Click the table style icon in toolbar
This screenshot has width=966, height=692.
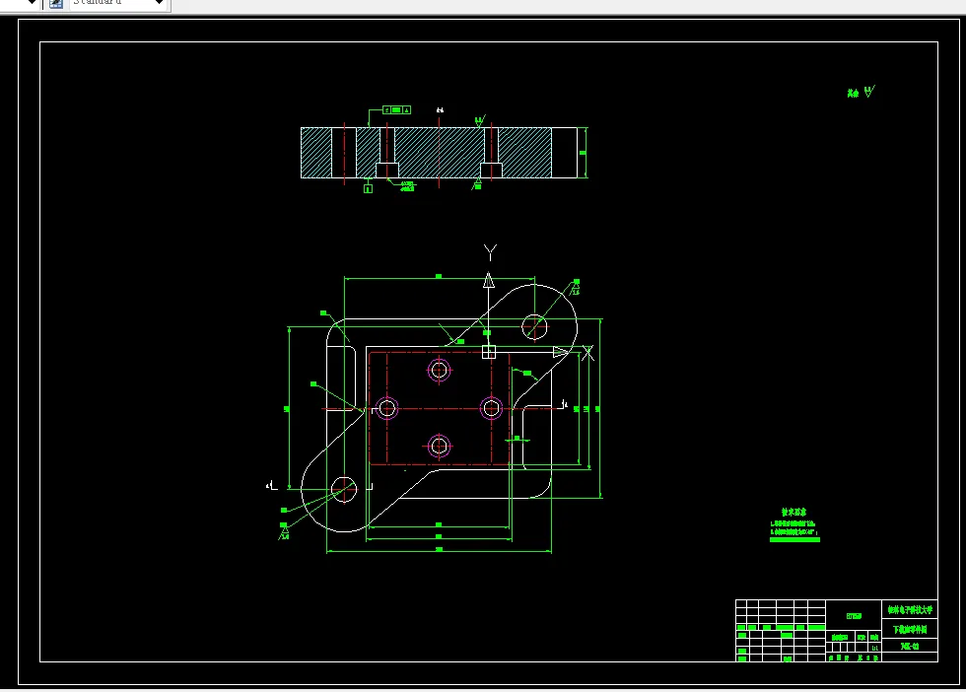pyautogui.click(x=56, y=3)
